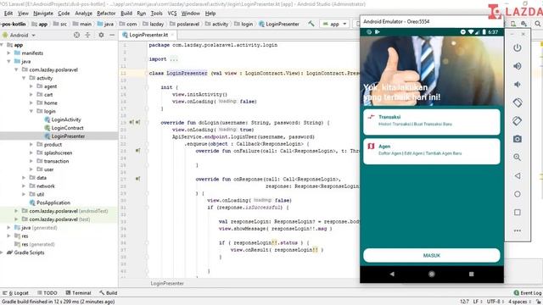Select LoginPresenter in project tree
The height and width of the screenshot is (305, 543).
coord(68,136)
